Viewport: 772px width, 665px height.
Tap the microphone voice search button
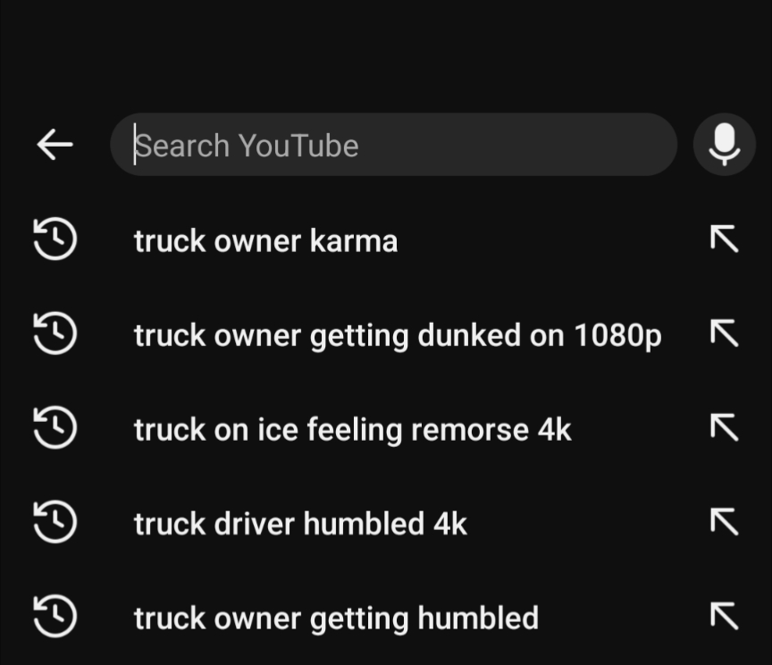[x=724, y=144]
